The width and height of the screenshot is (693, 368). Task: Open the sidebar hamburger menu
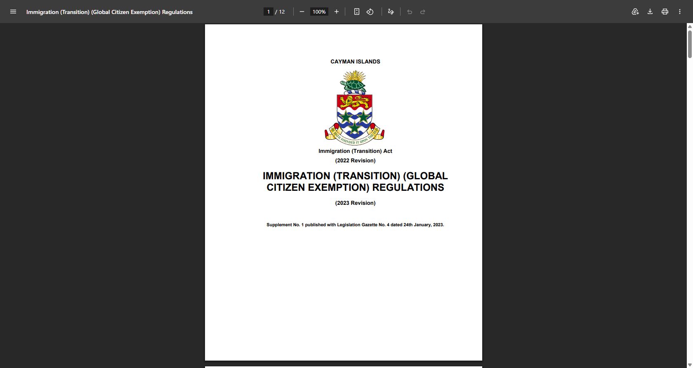(13, 12)
